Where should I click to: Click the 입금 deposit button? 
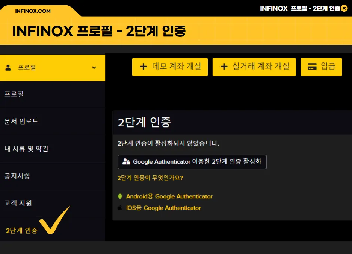[x=321, y=67]
